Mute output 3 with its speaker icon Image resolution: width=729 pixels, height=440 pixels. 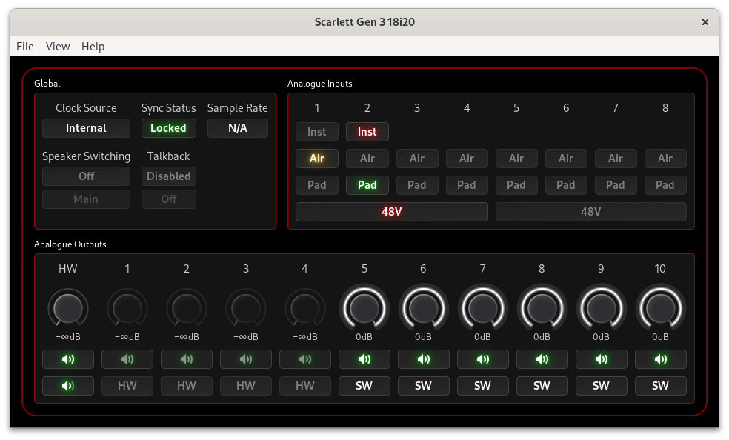coord(246,359)
